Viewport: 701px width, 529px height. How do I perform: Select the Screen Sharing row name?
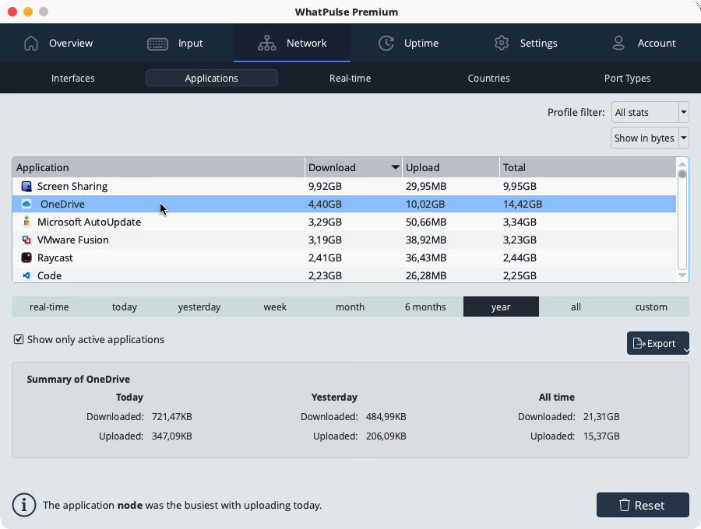pyautogui.click(x=72, y=186)
